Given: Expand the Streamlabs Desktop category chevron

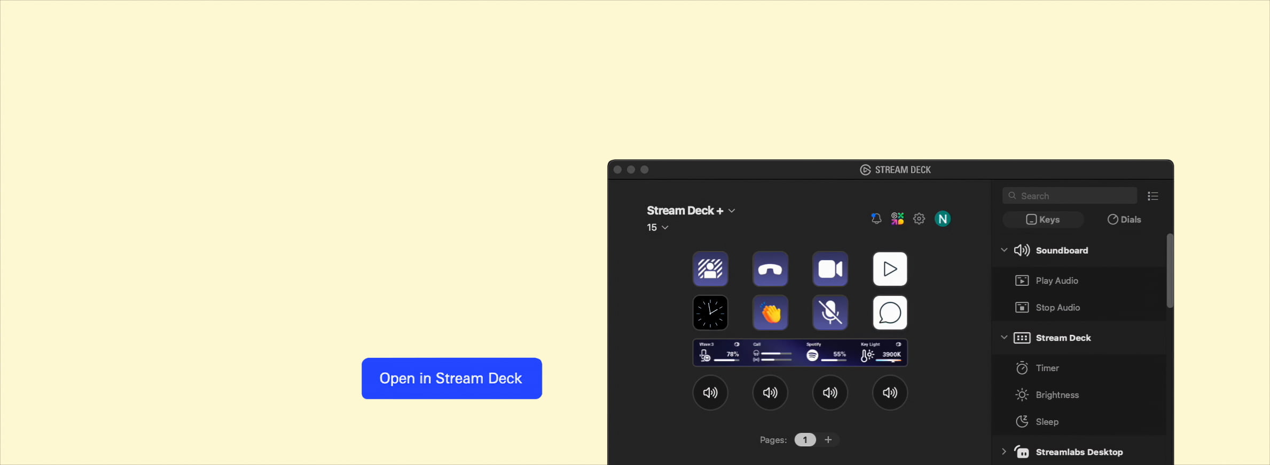Looking at the screenshot, I should [x=1004, y=452].
